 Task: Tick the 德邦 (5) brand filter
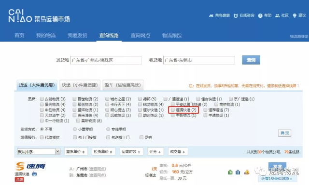(140, 99)
